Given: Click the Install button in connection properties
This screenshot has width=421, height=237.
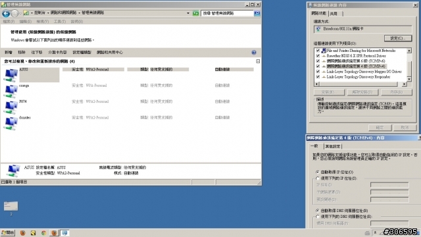Looking at the screenshot, I should (x=329, y=92).
